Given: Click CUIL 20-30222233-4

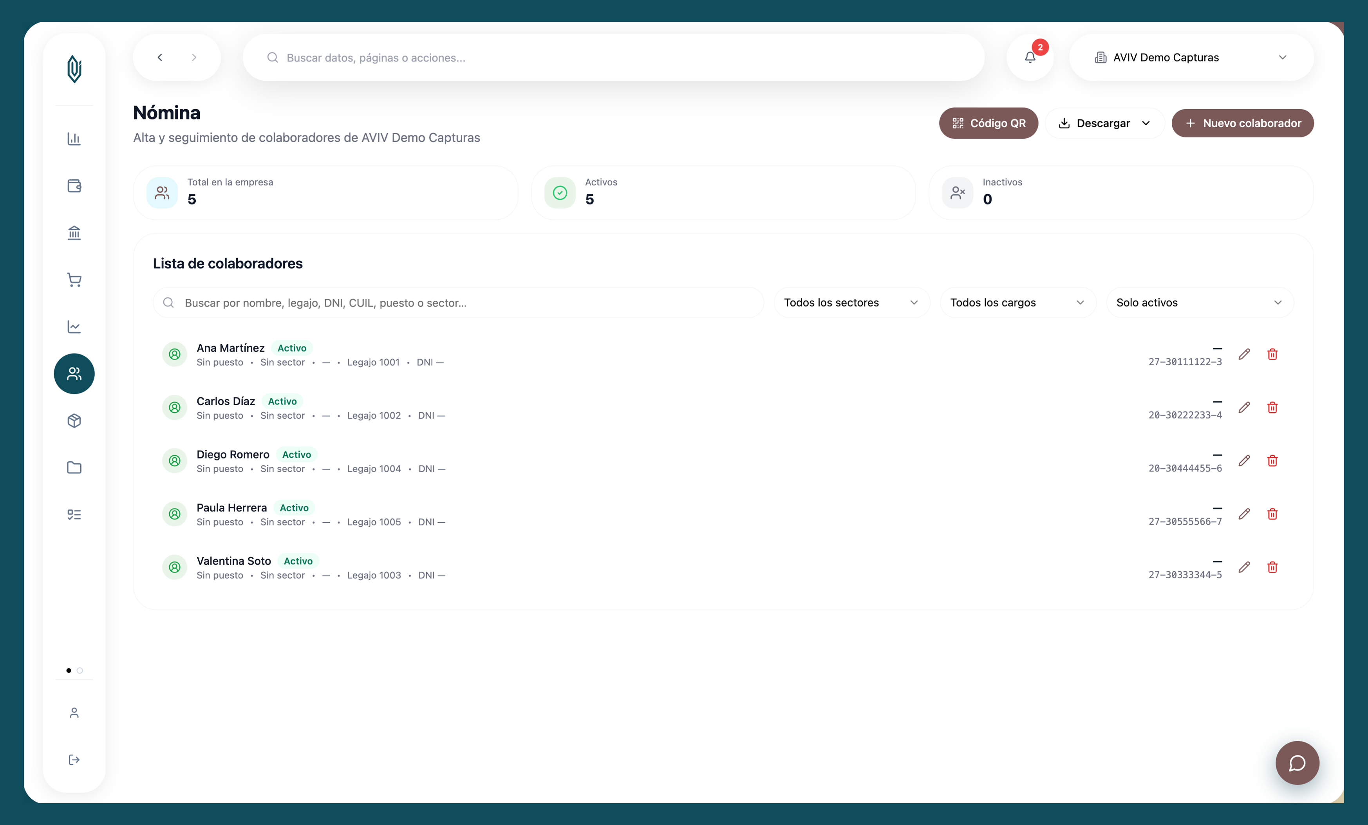Looking at the screenshot, I should pos(1185,415).
